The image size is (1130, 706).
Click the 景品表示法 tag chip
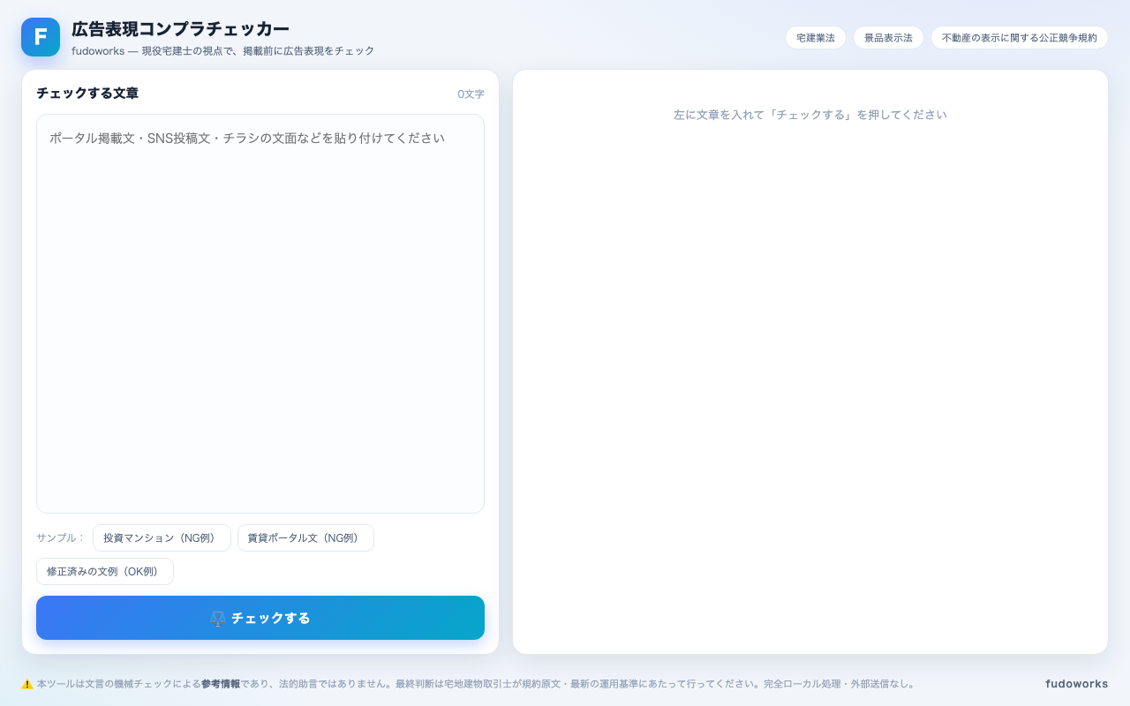(x=888, y=38)
